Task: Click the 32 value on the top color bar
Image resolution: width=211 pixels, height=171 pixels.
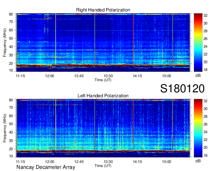Action: (x=205, y=15)
